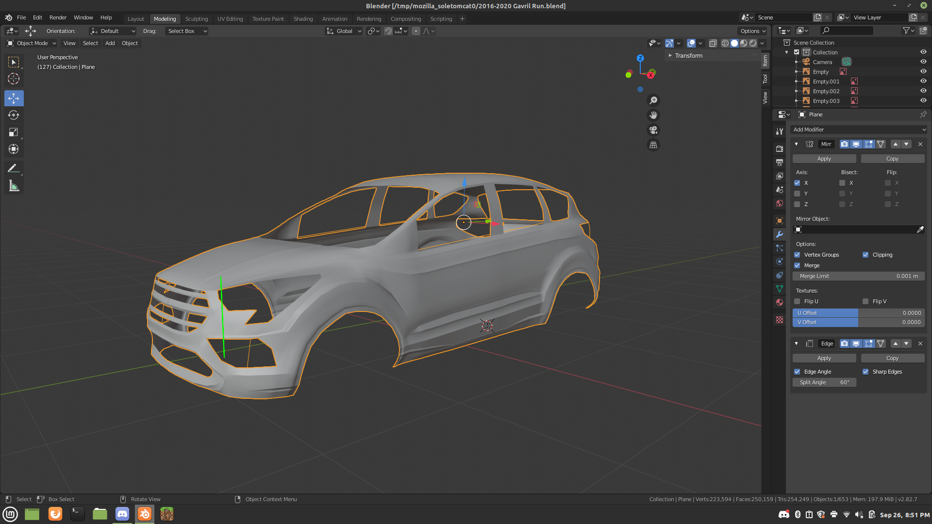Activate the Transform tool
The image size is (932, 524).
pyautogui.click(x=14, y=149)
